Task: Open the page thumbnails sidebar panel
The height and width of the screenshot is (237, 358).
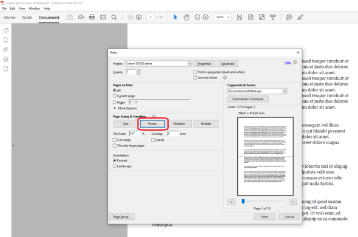Action: pos(6,30)
